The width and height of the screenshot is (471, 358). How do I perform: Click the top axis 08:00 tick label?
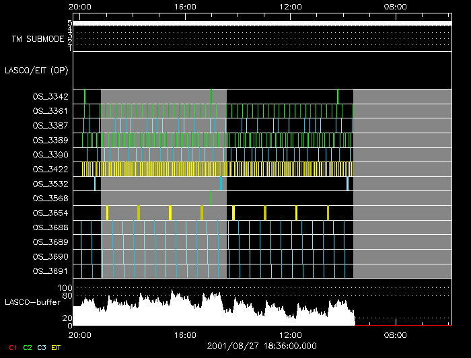point(395,7)
